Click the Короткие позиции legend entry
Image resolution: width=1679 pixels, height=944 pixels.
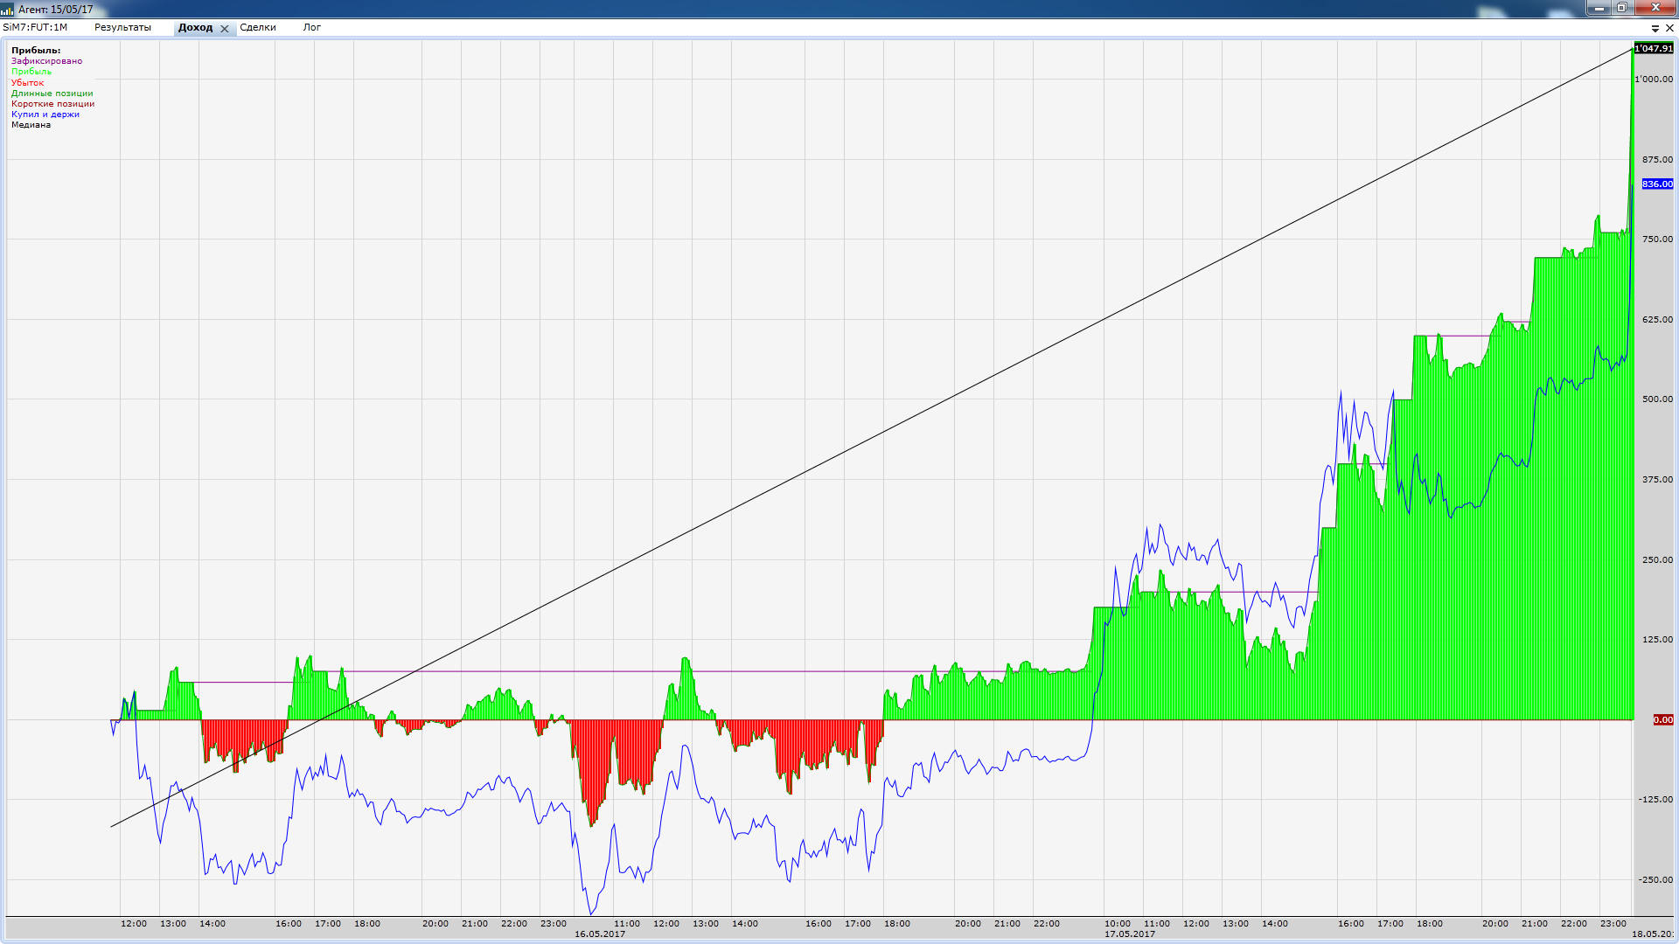click(52, 104)
